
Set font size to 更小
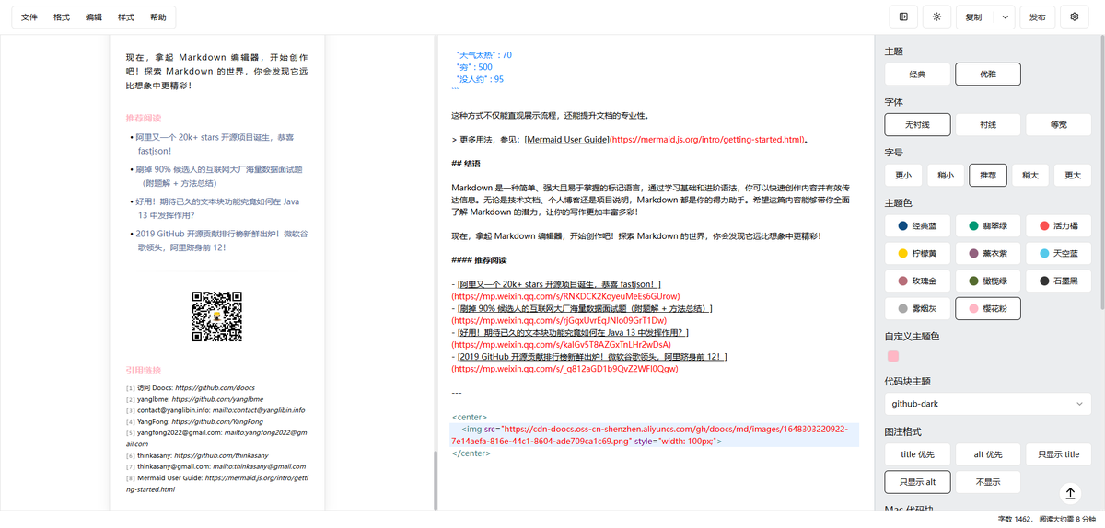(903, 175)
